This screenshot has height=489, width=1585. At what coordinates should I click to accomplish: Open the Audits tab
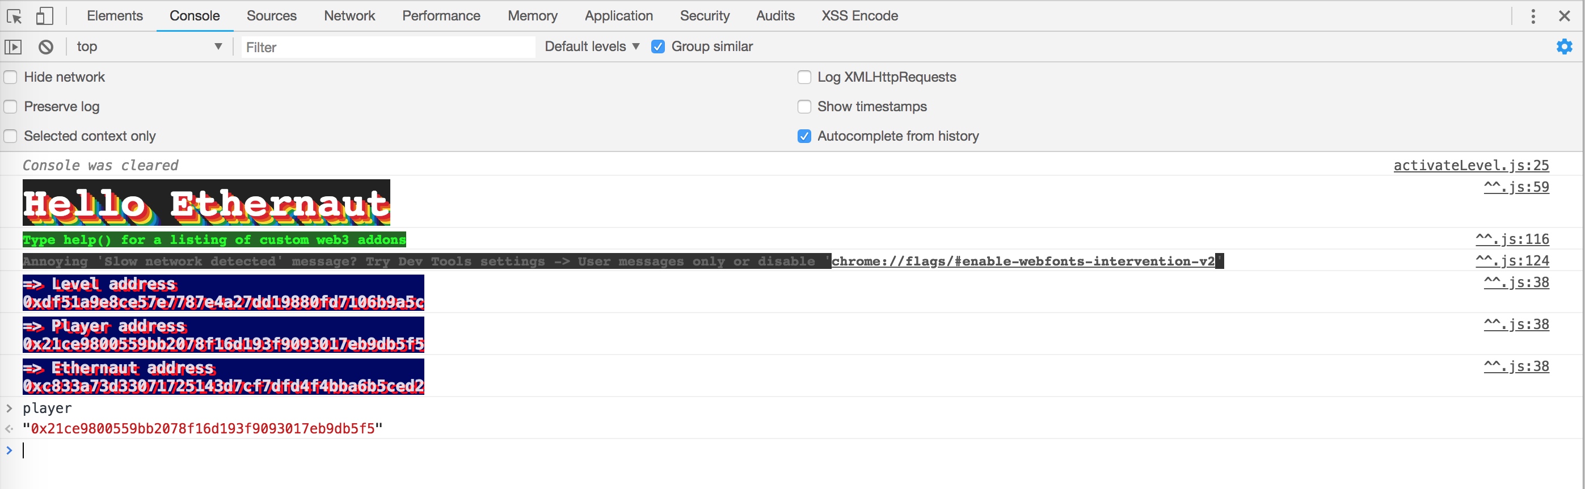[775, 16]
